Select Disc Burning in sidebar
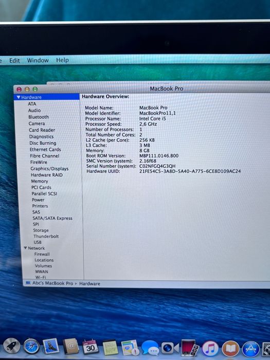The width and height of the screenshot is (270, 360). point(43,143)
